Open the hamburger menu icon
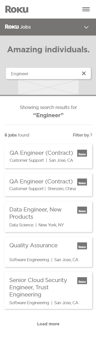Viewport: 96px width, 339px height. [x=86, y=9]
